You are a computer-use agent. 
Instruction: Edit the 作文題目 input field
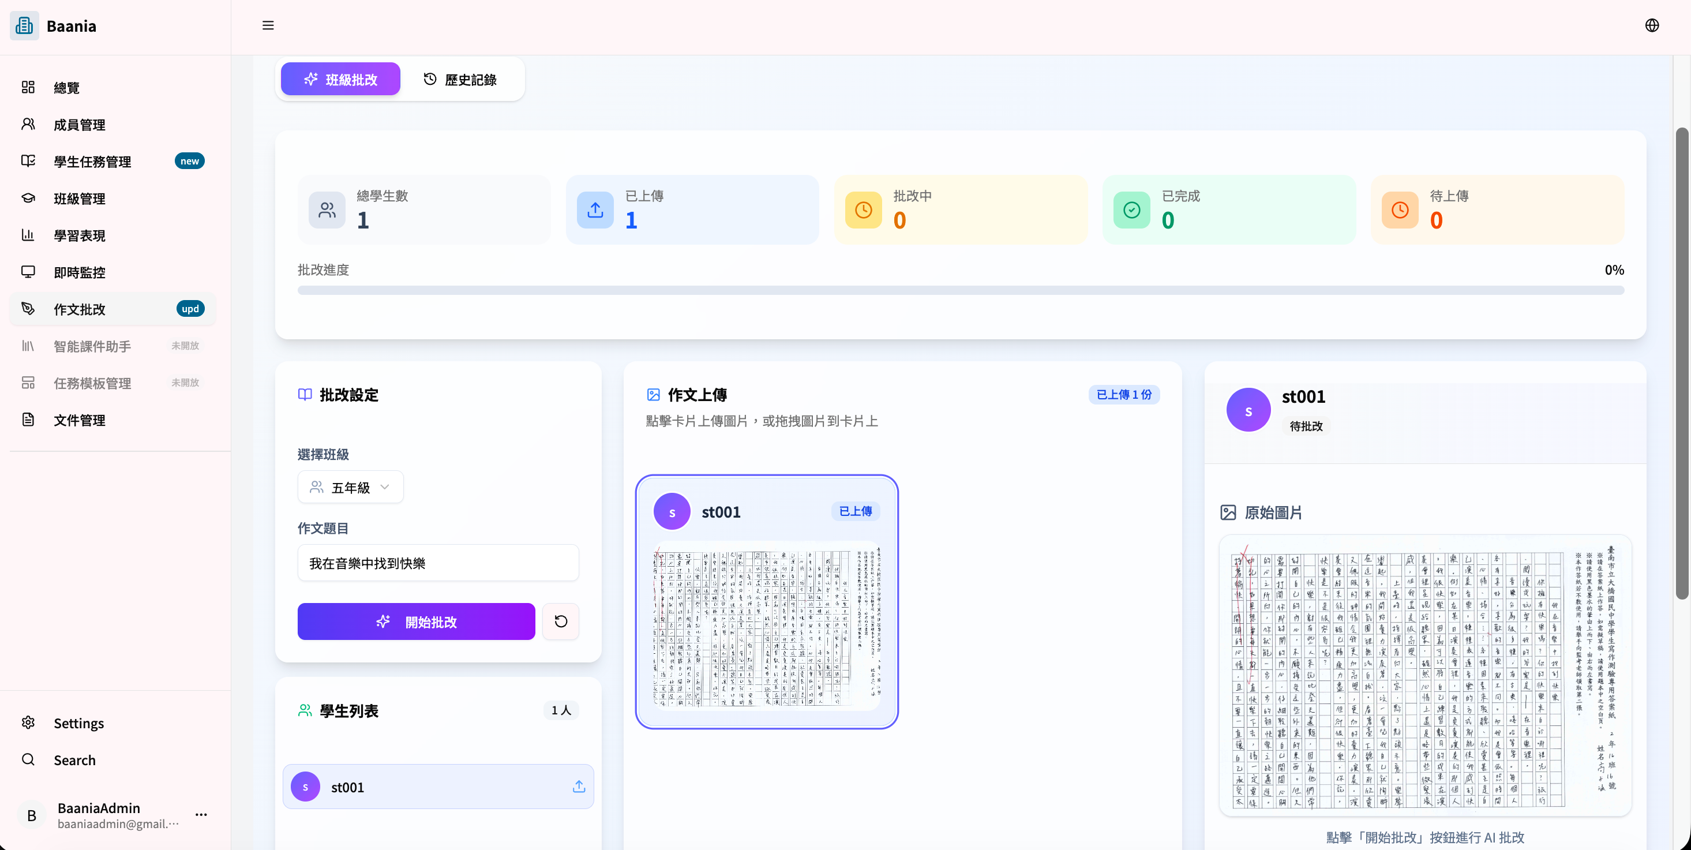[x=438, y=563]
